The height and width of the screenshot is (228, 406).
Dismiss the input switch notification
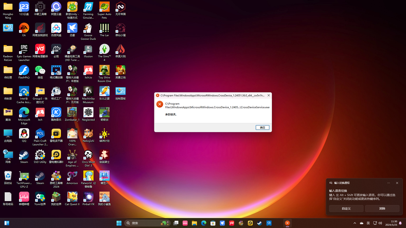[x=397, y=183]
